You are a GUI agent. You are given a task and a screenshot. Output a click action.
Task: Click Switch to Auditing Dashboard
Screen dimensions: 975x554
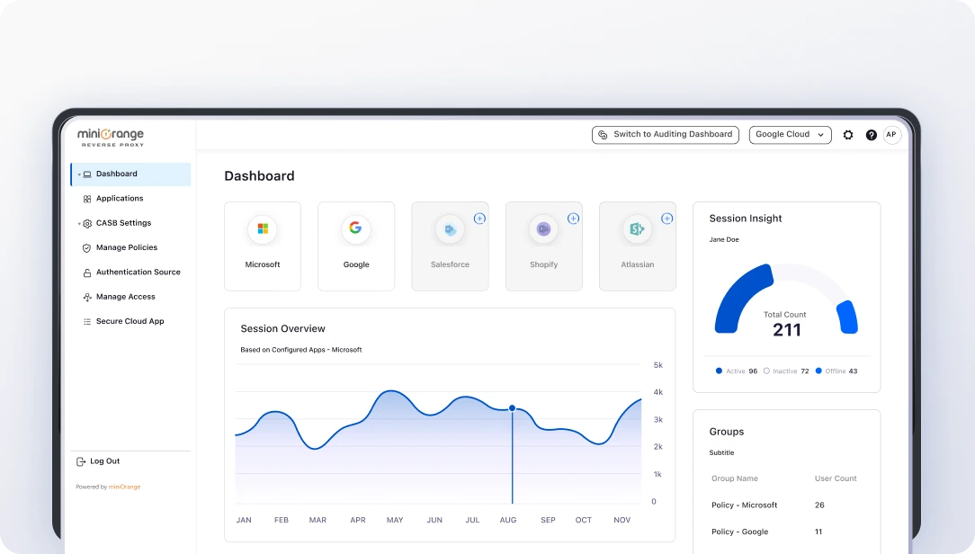(666, 134)
